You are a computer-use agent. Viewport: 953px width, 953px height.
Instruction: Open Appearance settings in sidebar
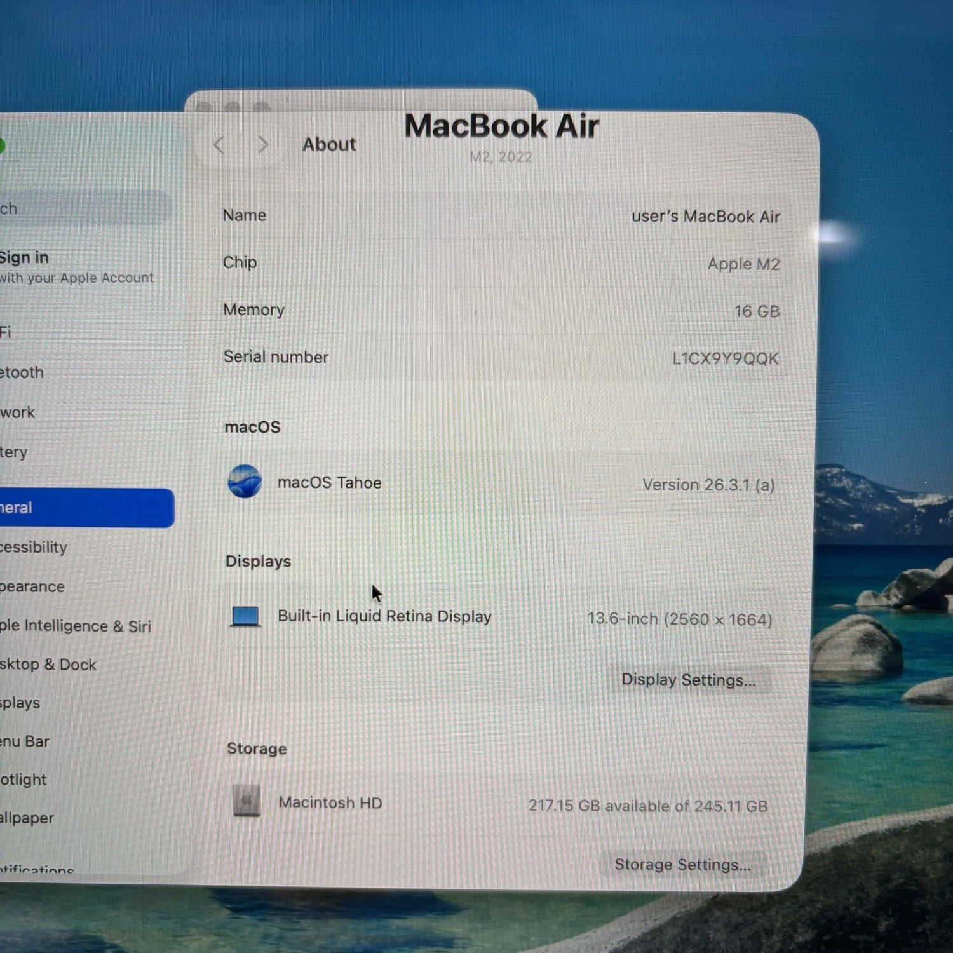32,586
